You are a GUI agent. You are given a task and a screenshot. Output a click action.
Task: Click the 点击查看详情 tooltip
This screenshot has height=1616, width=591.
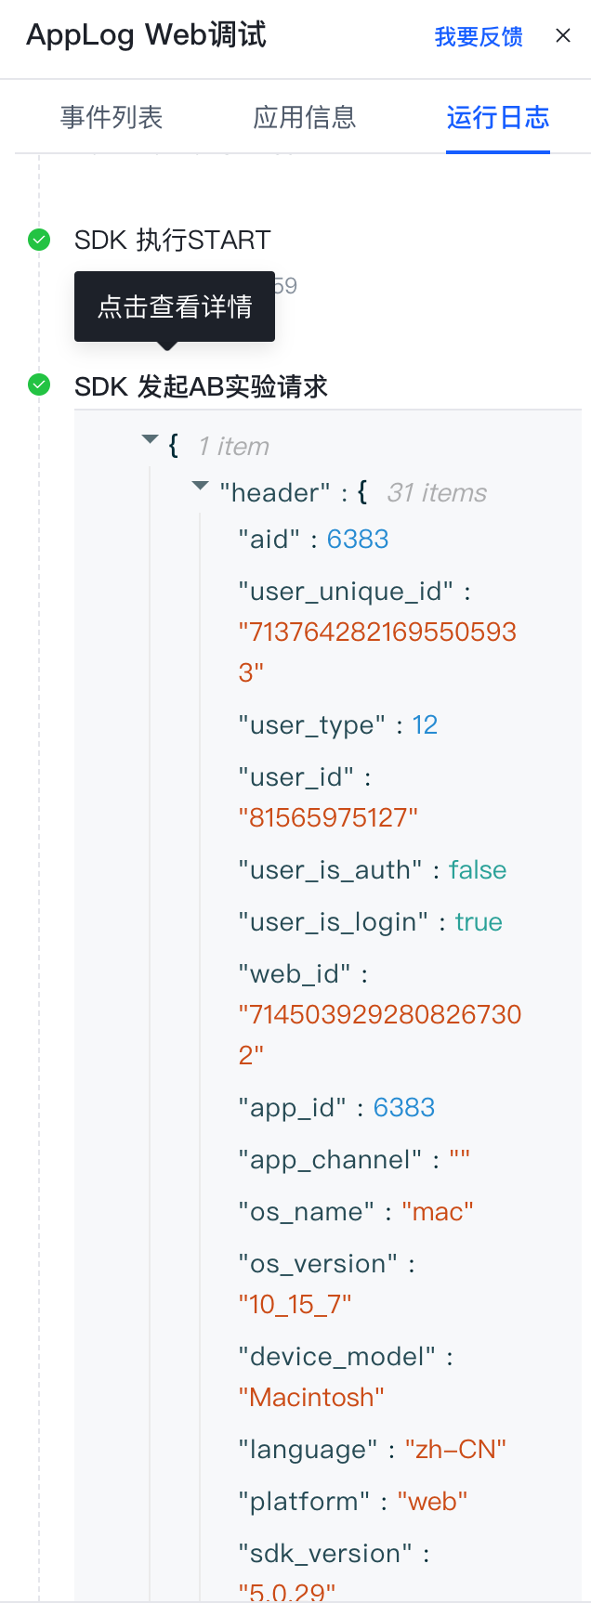pyautogui.click(x=175, y=306)
